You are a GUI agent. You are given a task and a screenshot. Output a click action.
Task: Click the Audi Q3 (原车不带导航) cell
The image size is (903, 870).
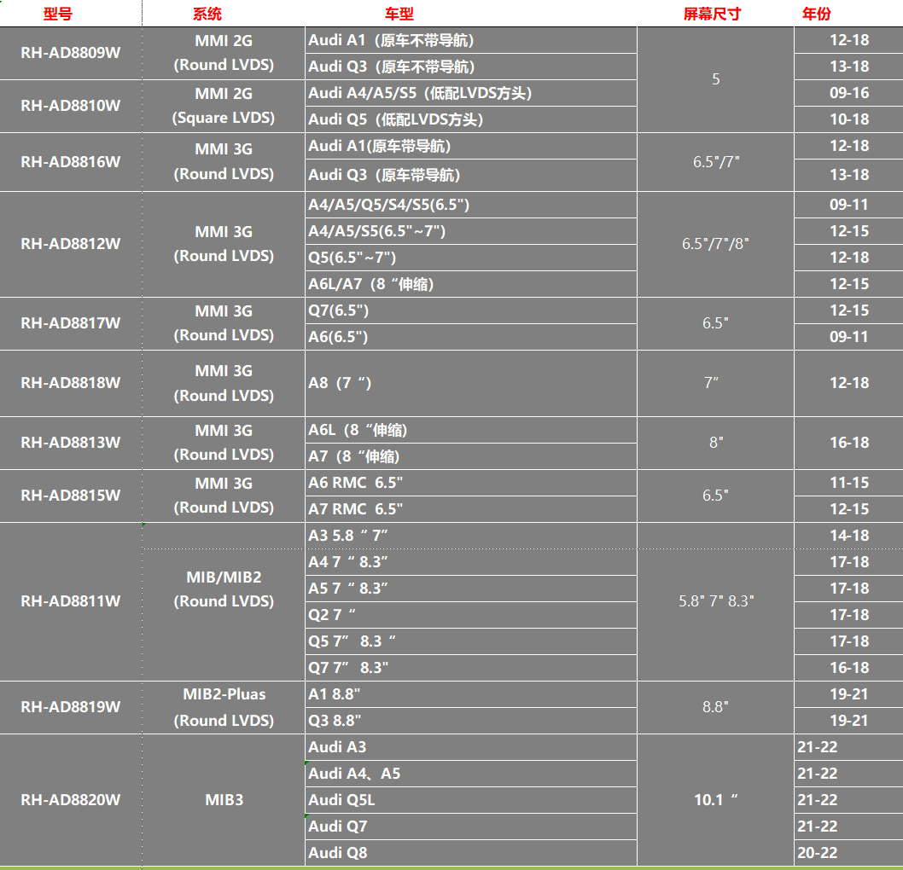(x=471, y=67)
